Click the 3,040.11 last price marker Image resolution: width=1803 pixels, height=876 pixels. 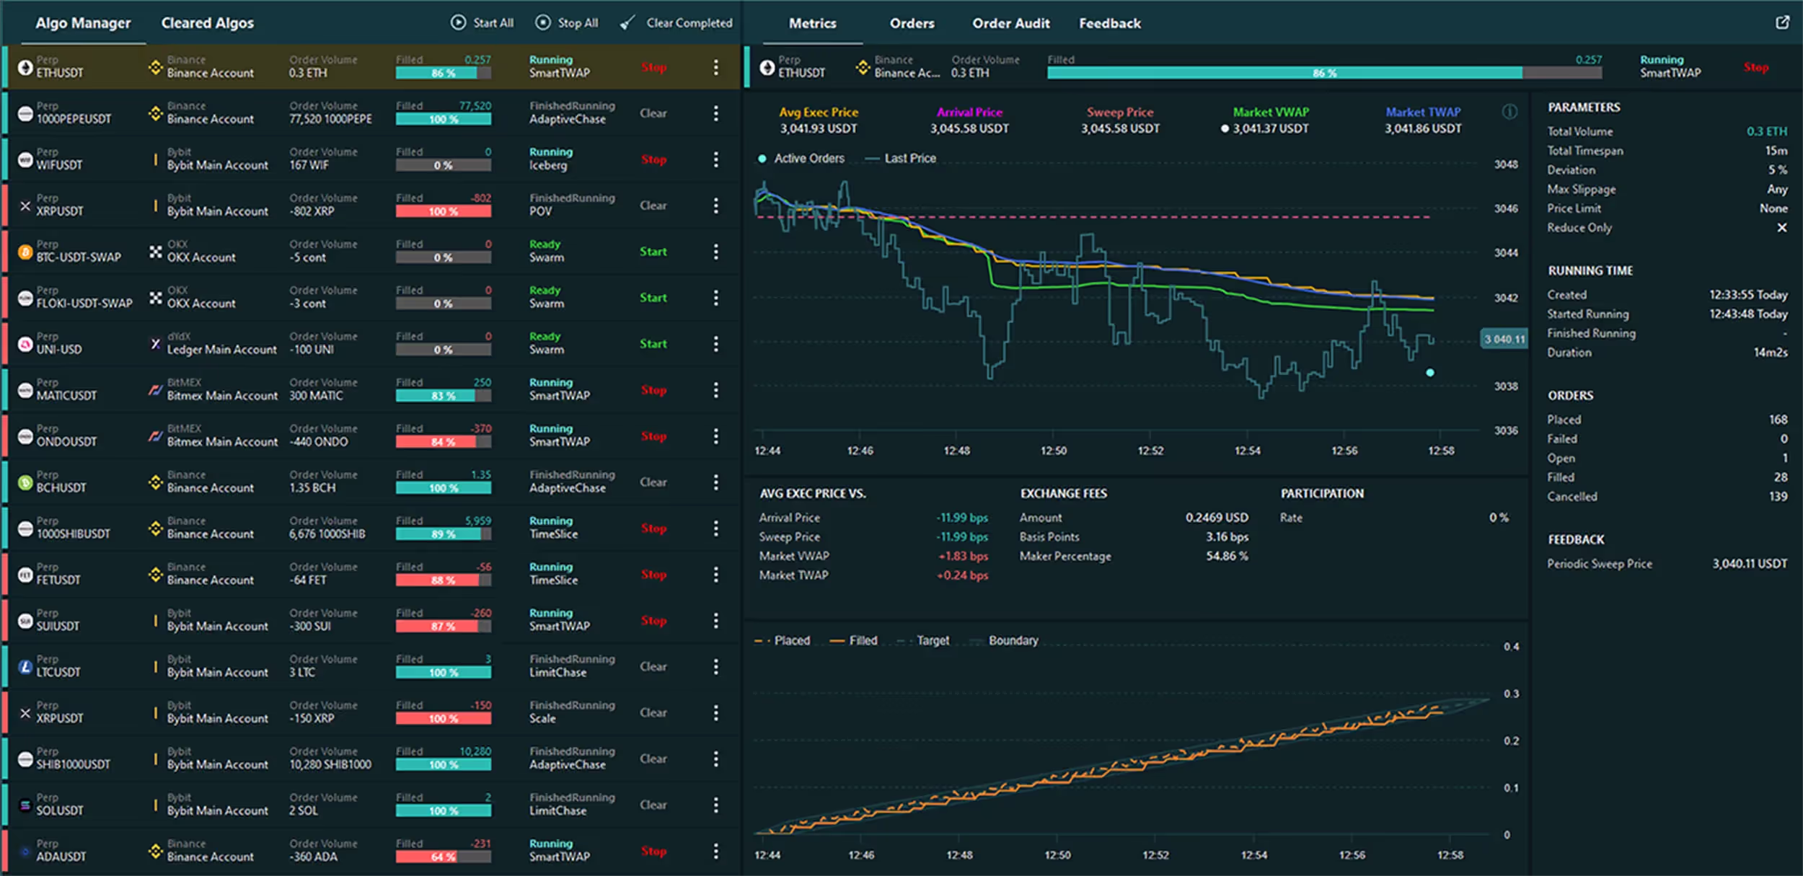coord(1504,339)
